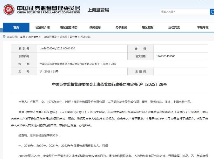Click the search magnifier button
This screenshot has height=159, width=214.
(x=212, y=12)
